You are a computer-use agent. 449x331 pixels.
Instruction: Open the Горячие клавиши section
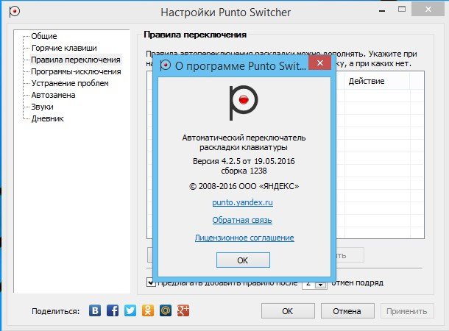(64, 48)
